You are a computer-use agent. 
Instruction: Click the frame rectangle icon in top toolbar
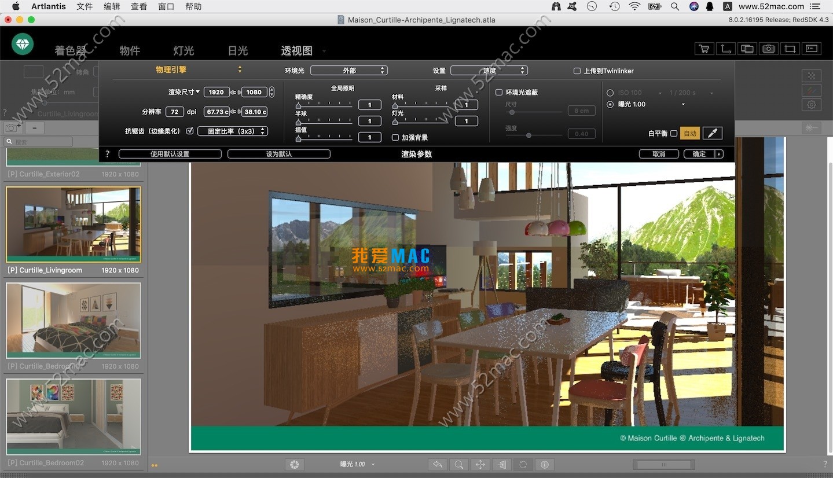pyautogui.click(x=790, y=49)
